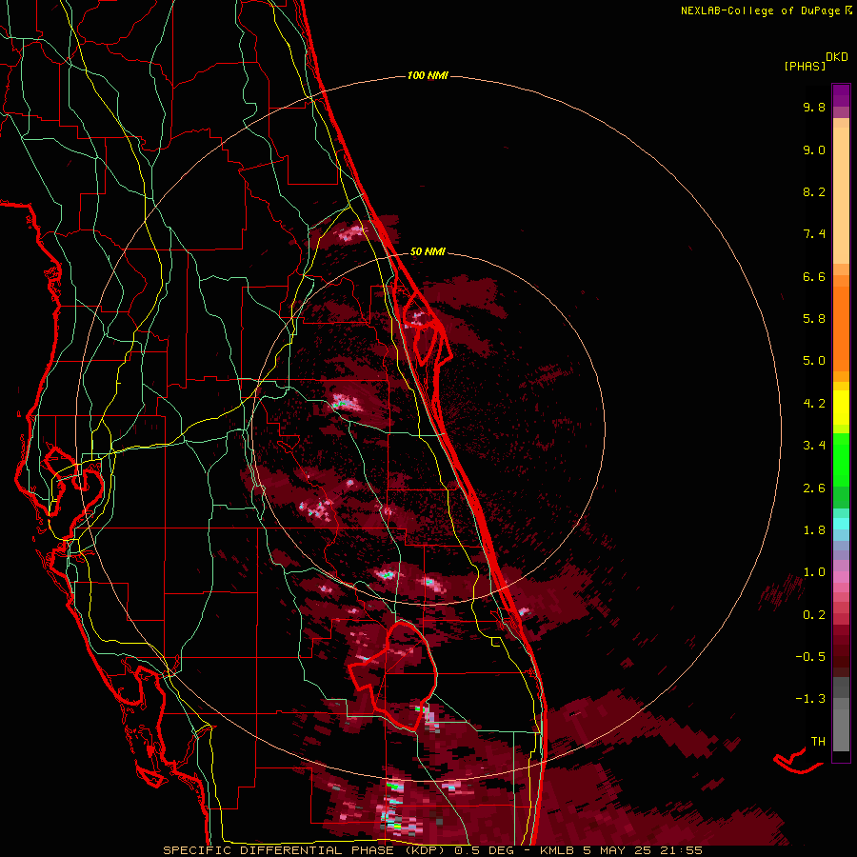Click the 2.6 value on the color scale
857x857 pixels.
pos(814,488)
